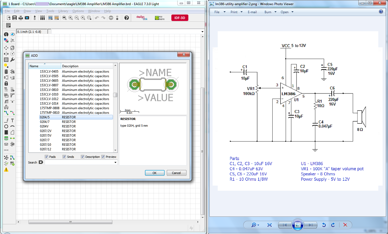This screenshot has height=234, width=388.
Task: Run the SCR script icon
Action: click(x=50, y=18)
